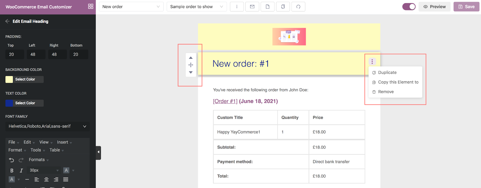Toggle italic formatting
The height and width of the screenshot is (188, 481).
point(21,170)
